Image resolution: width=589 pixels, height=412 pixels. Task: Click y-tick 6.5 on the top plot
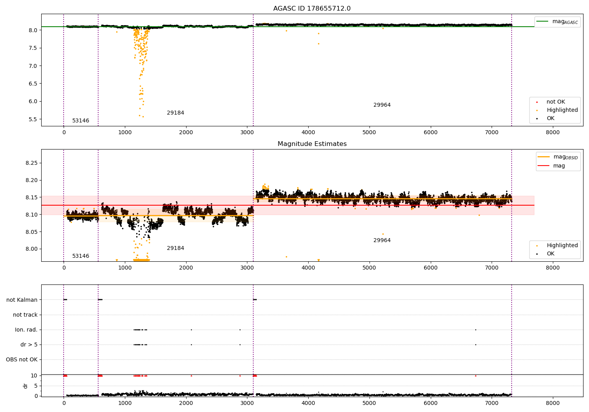tap(33, 84)
